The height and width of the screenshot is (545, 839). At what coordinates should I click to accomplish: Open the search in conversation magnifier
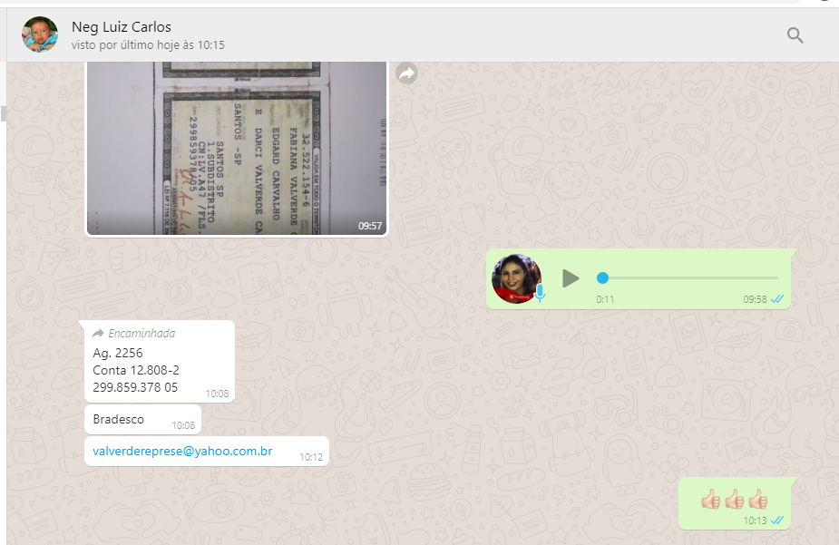[x=795, y=35]
